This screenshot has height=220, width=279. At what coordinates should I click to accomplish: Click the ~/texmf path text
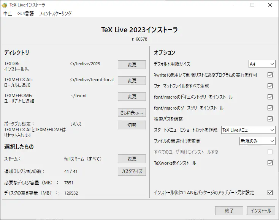pos(78,96)
